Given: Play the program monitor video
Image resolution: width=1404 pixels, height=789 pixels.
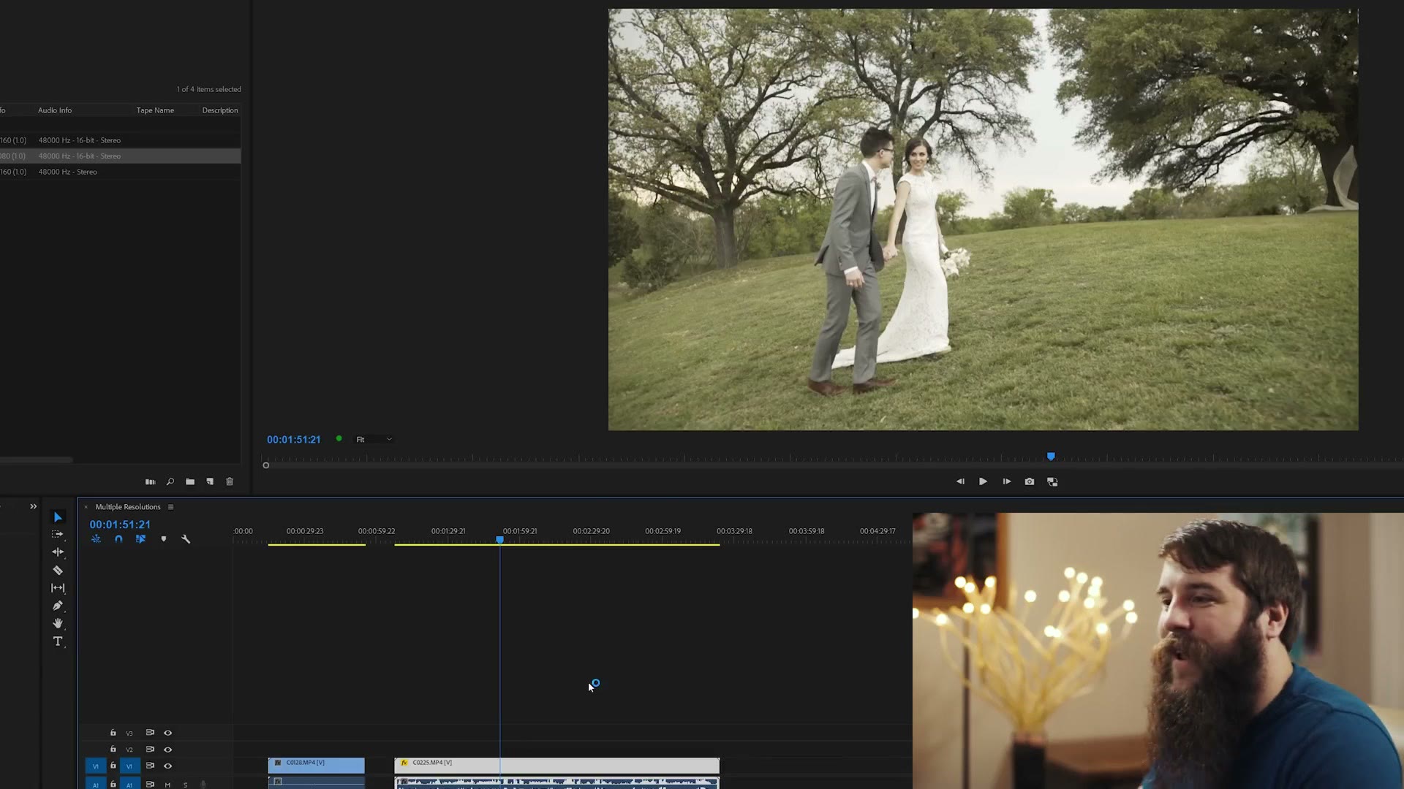Looking at the screenshot, I should coord(983,481).
